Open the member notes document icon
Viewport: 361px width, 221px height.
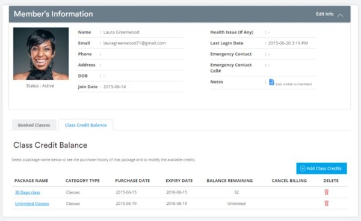tap(271, 82)
